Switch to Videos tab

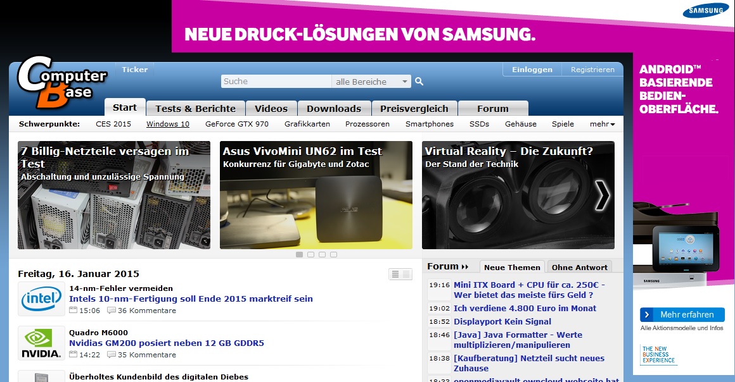click(271, 109)
